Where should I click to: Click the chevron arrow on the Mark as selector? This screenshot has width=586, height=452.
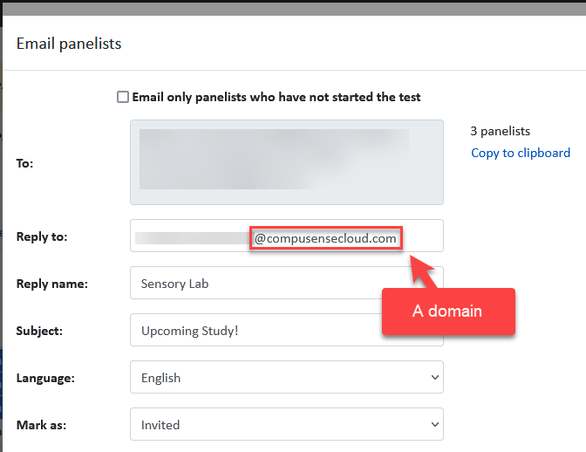click(434, 424)
